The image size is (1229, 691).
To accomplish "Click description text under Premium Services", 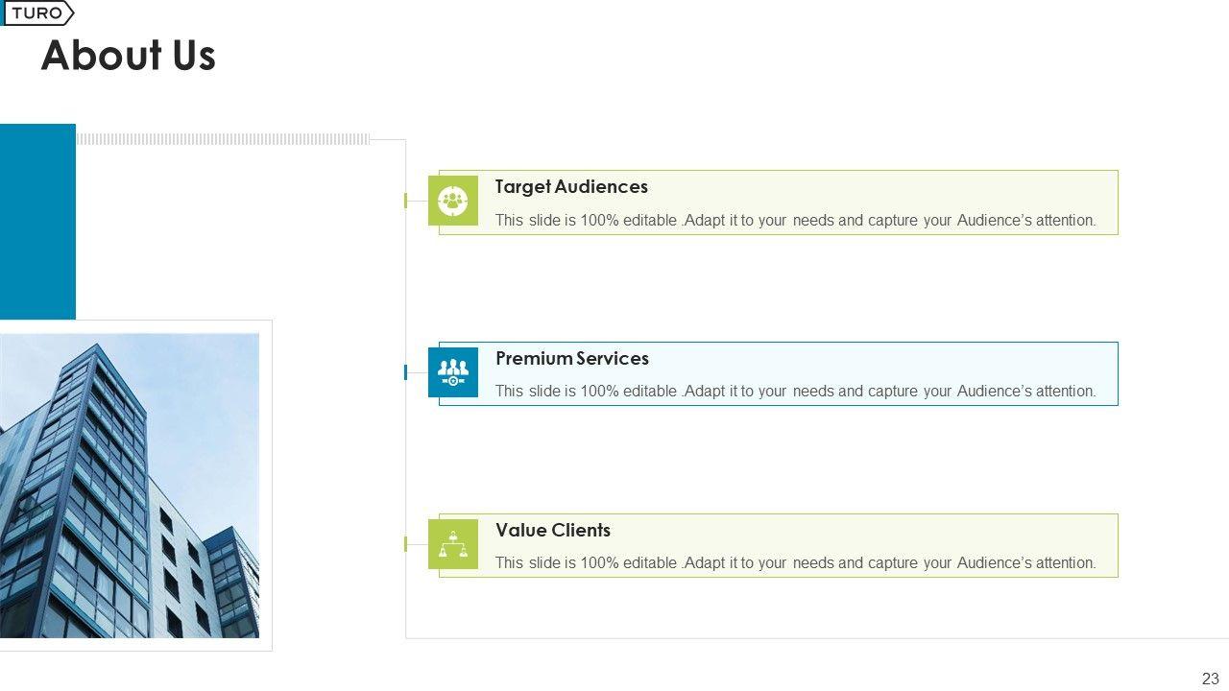I will click(x=795, y=392).
